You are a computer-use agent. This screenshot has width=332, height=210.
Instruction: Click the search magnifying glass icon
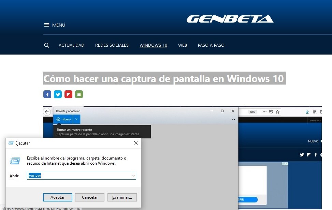(x=47, y=45)
